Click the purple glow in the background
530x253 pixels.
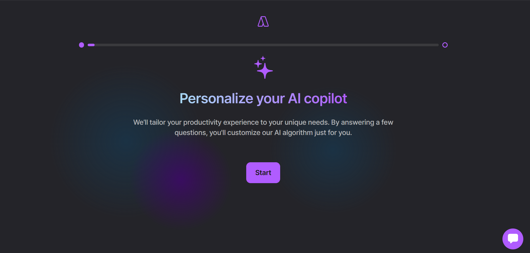[x=181, y=181]
